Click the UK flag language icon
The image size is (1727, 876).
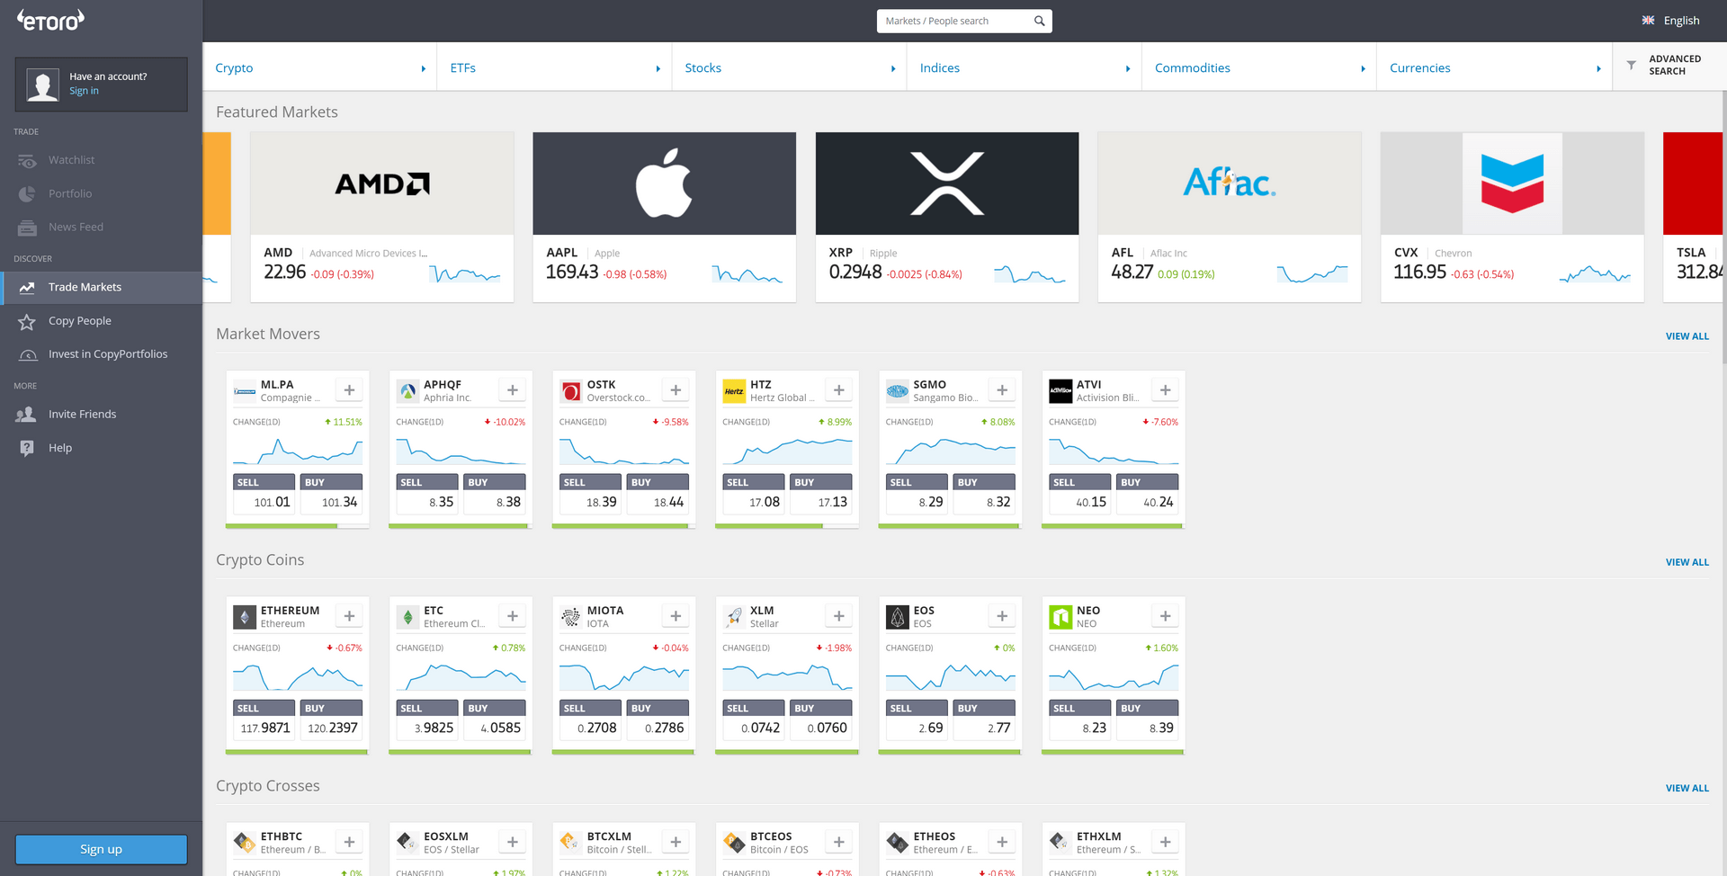[1648, 20]
